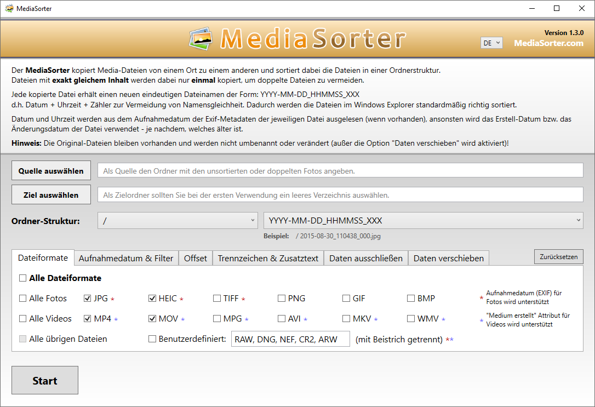
Task: Close the MediaSorter window
Action: (582, 8)
